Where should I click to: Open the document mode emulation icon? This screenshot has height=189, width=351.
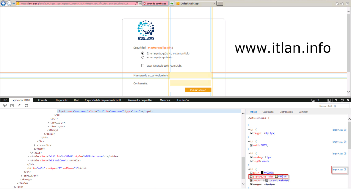coord(312,100)
